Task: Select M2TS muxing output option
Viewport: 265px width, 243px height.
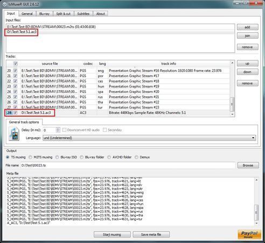Action: 30,157
